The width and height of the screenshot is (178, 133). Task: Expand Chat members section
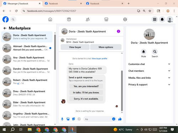(149, 71)
